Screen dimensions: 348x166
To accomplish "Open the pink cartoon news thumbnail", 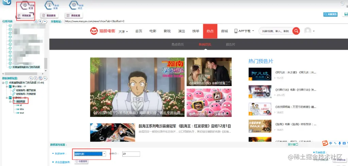I will point(209,103).
